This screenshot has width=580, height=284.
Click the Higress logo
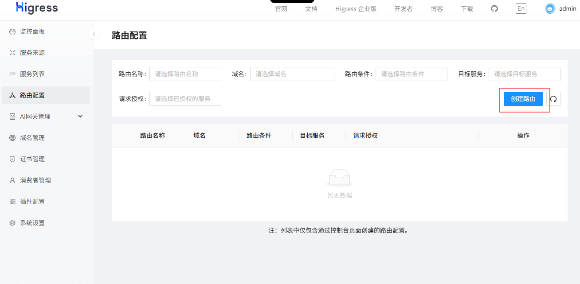[37, 8]
